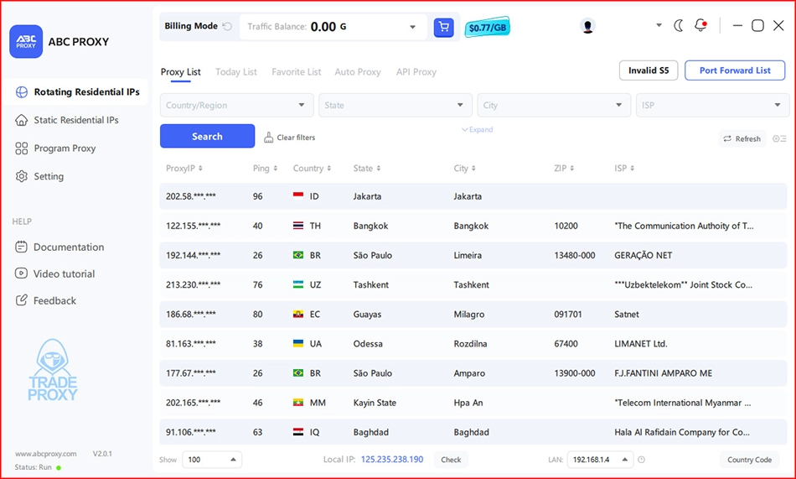Switch to Favorite List tab
This screenshot has width=796, height=479.
click(x=297, y=72)
